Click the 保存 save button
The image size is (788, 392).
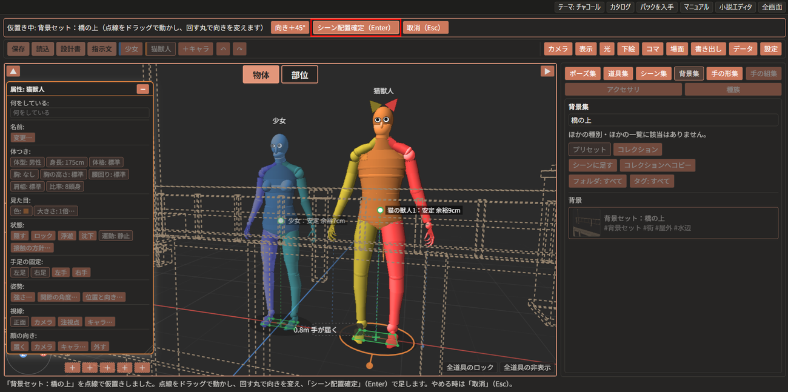pos(18,49)
